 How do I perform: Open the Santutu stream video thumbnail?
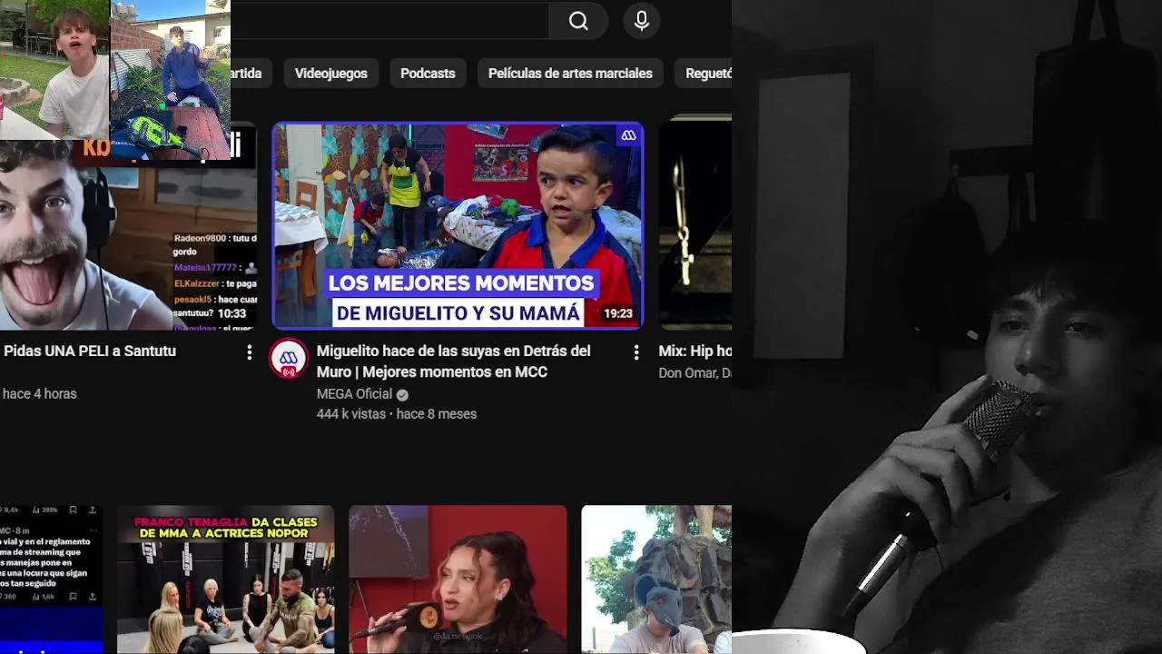click(x=128, y=234)
